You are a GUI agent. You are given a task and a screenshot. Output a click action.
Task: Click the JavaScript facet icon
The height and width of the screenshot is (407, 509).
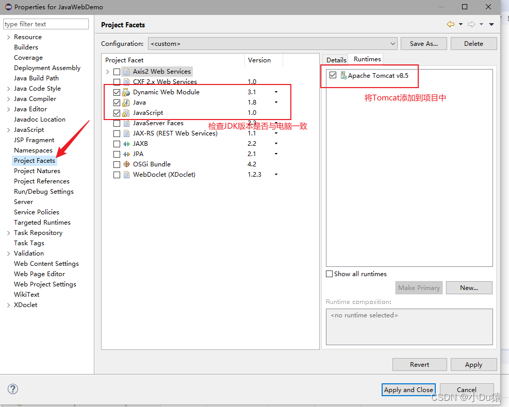pyautogui.click(x=126, y=113)
